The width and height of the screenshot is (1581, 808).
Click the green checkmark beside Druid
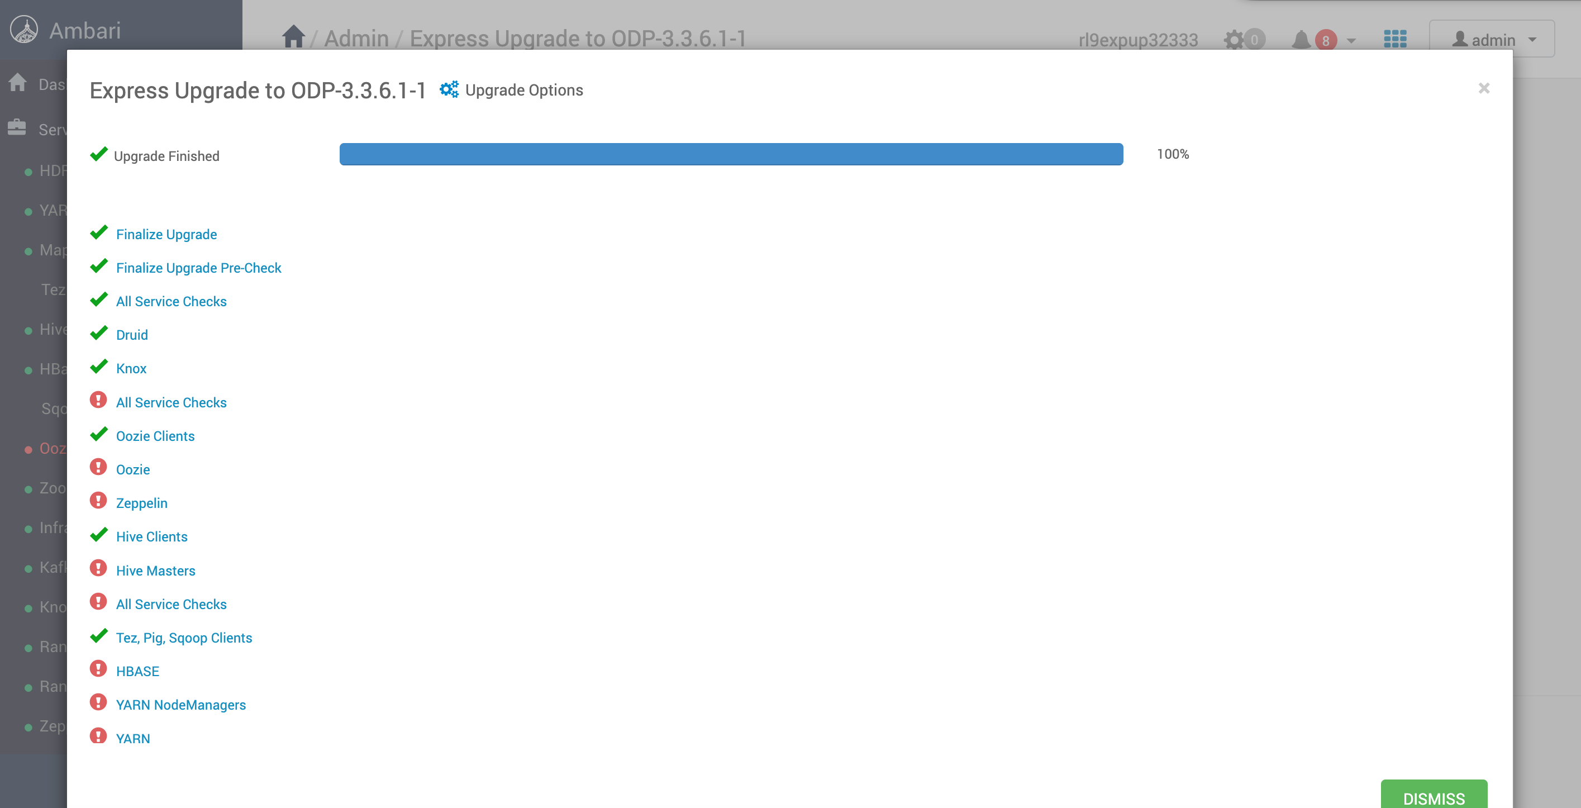tap(99, 334)
